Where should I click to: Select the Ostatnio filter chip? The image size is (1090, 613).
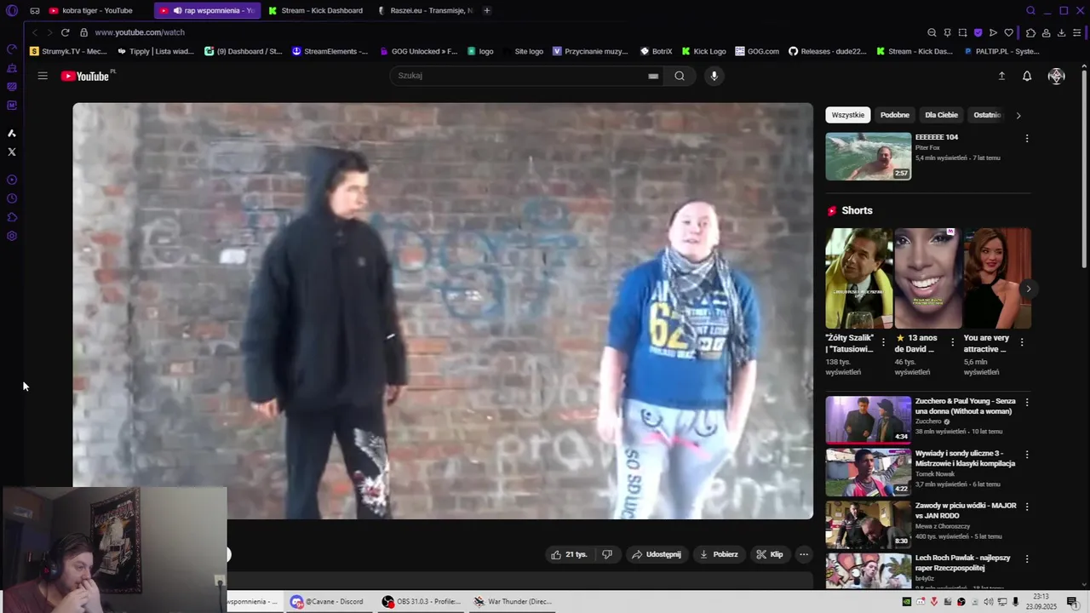986,115
